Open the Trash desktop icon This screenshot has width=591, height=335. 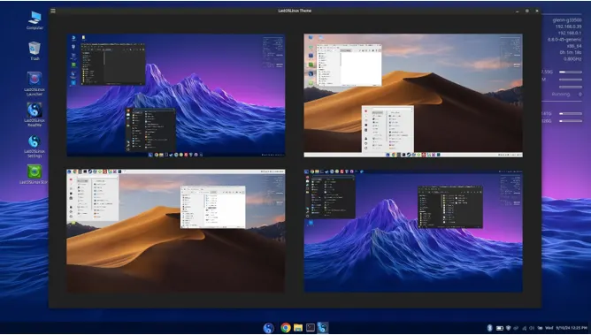coord(35,50)
